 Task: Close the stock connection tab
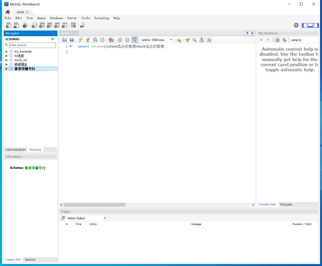coord(27,12)
